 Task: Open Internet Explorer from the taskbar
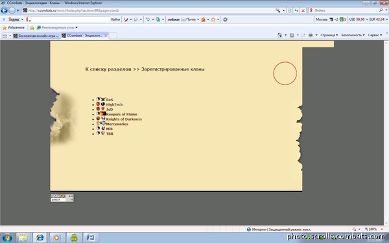tap(40, 238)
